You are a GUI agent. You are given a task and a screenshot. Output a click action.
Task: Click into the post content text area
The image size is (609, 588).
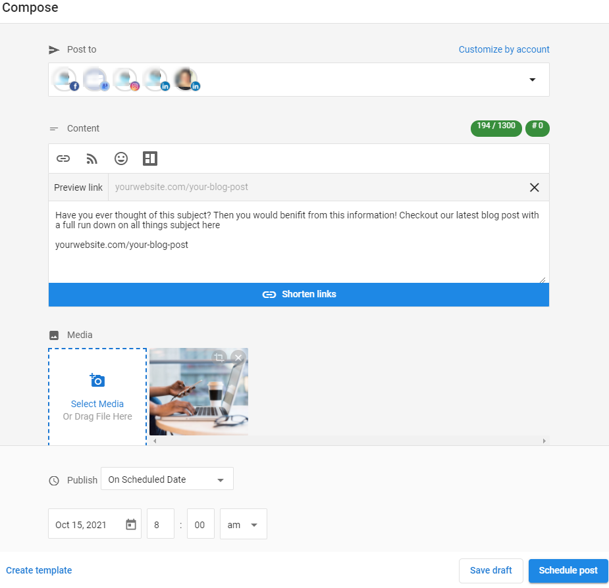[x=299, y=242]
